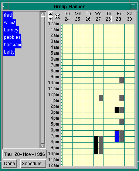Select user bambam in the list

(x=12, y=45)
